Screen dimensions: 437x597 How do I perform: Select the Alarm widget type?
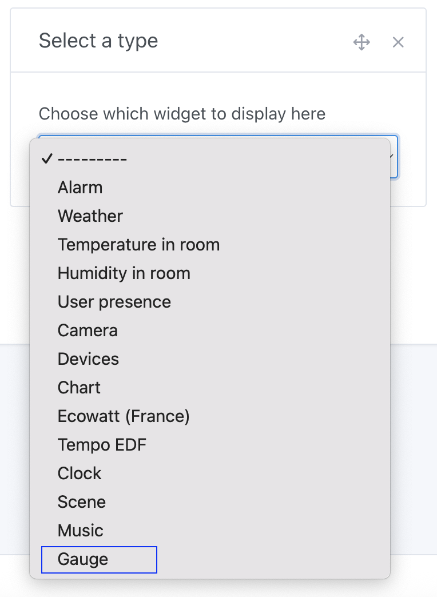pos(80,188)
